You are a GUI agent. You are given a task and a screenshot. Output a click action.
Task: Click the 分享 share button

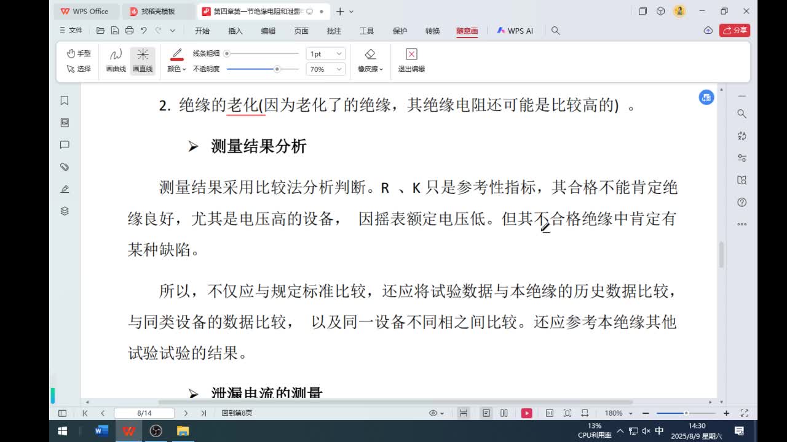click(x=735, y=30)
